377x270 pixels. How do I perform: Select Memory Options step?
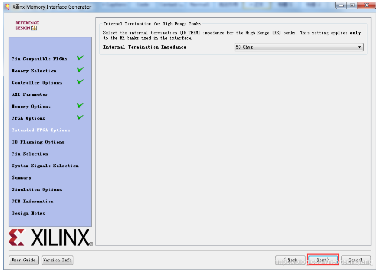point(31,107)
